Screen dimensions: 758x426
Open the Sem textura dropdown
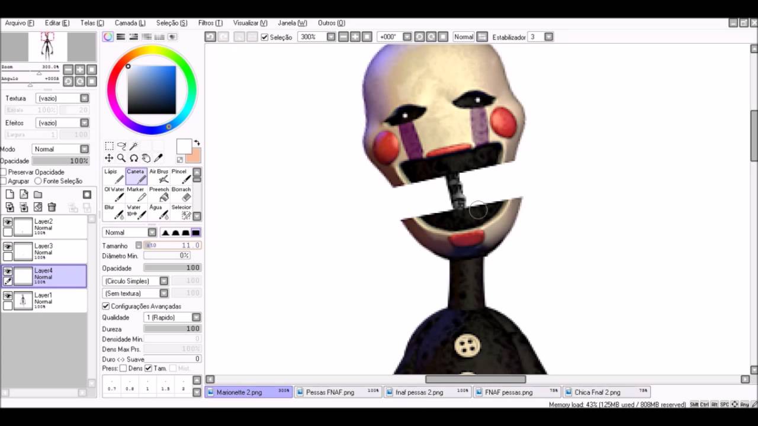(136, 293)
